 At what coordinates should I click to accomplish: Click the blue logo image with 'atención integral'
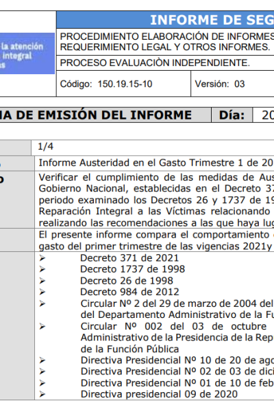pyautogui.click(x=27, y=54)
